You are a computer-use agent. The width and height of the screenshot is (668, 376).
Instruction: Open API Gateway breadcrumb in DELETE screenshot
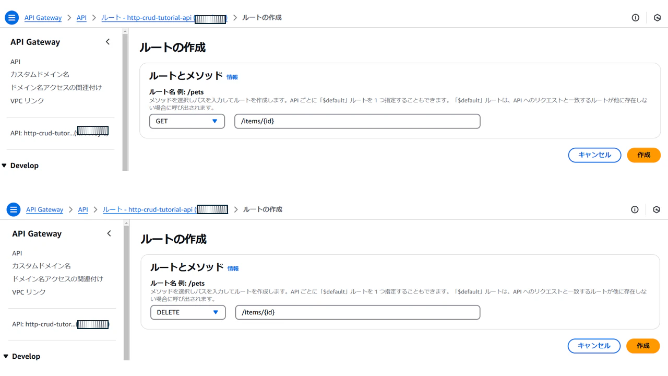pos(44,209)
